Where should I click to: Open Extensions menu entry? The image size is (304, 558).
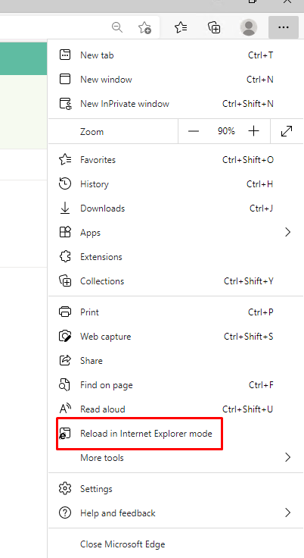click(175, 256)
